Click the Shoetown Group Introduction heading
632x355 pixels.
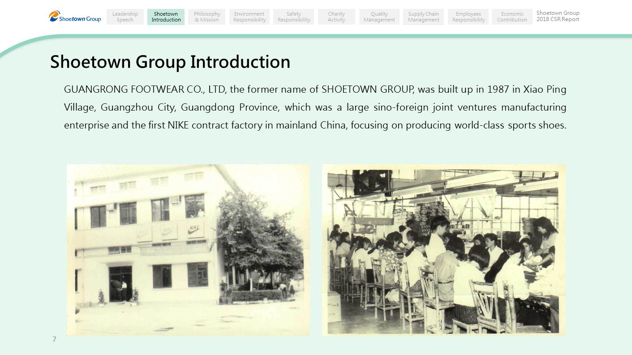(x=170, y=62)
